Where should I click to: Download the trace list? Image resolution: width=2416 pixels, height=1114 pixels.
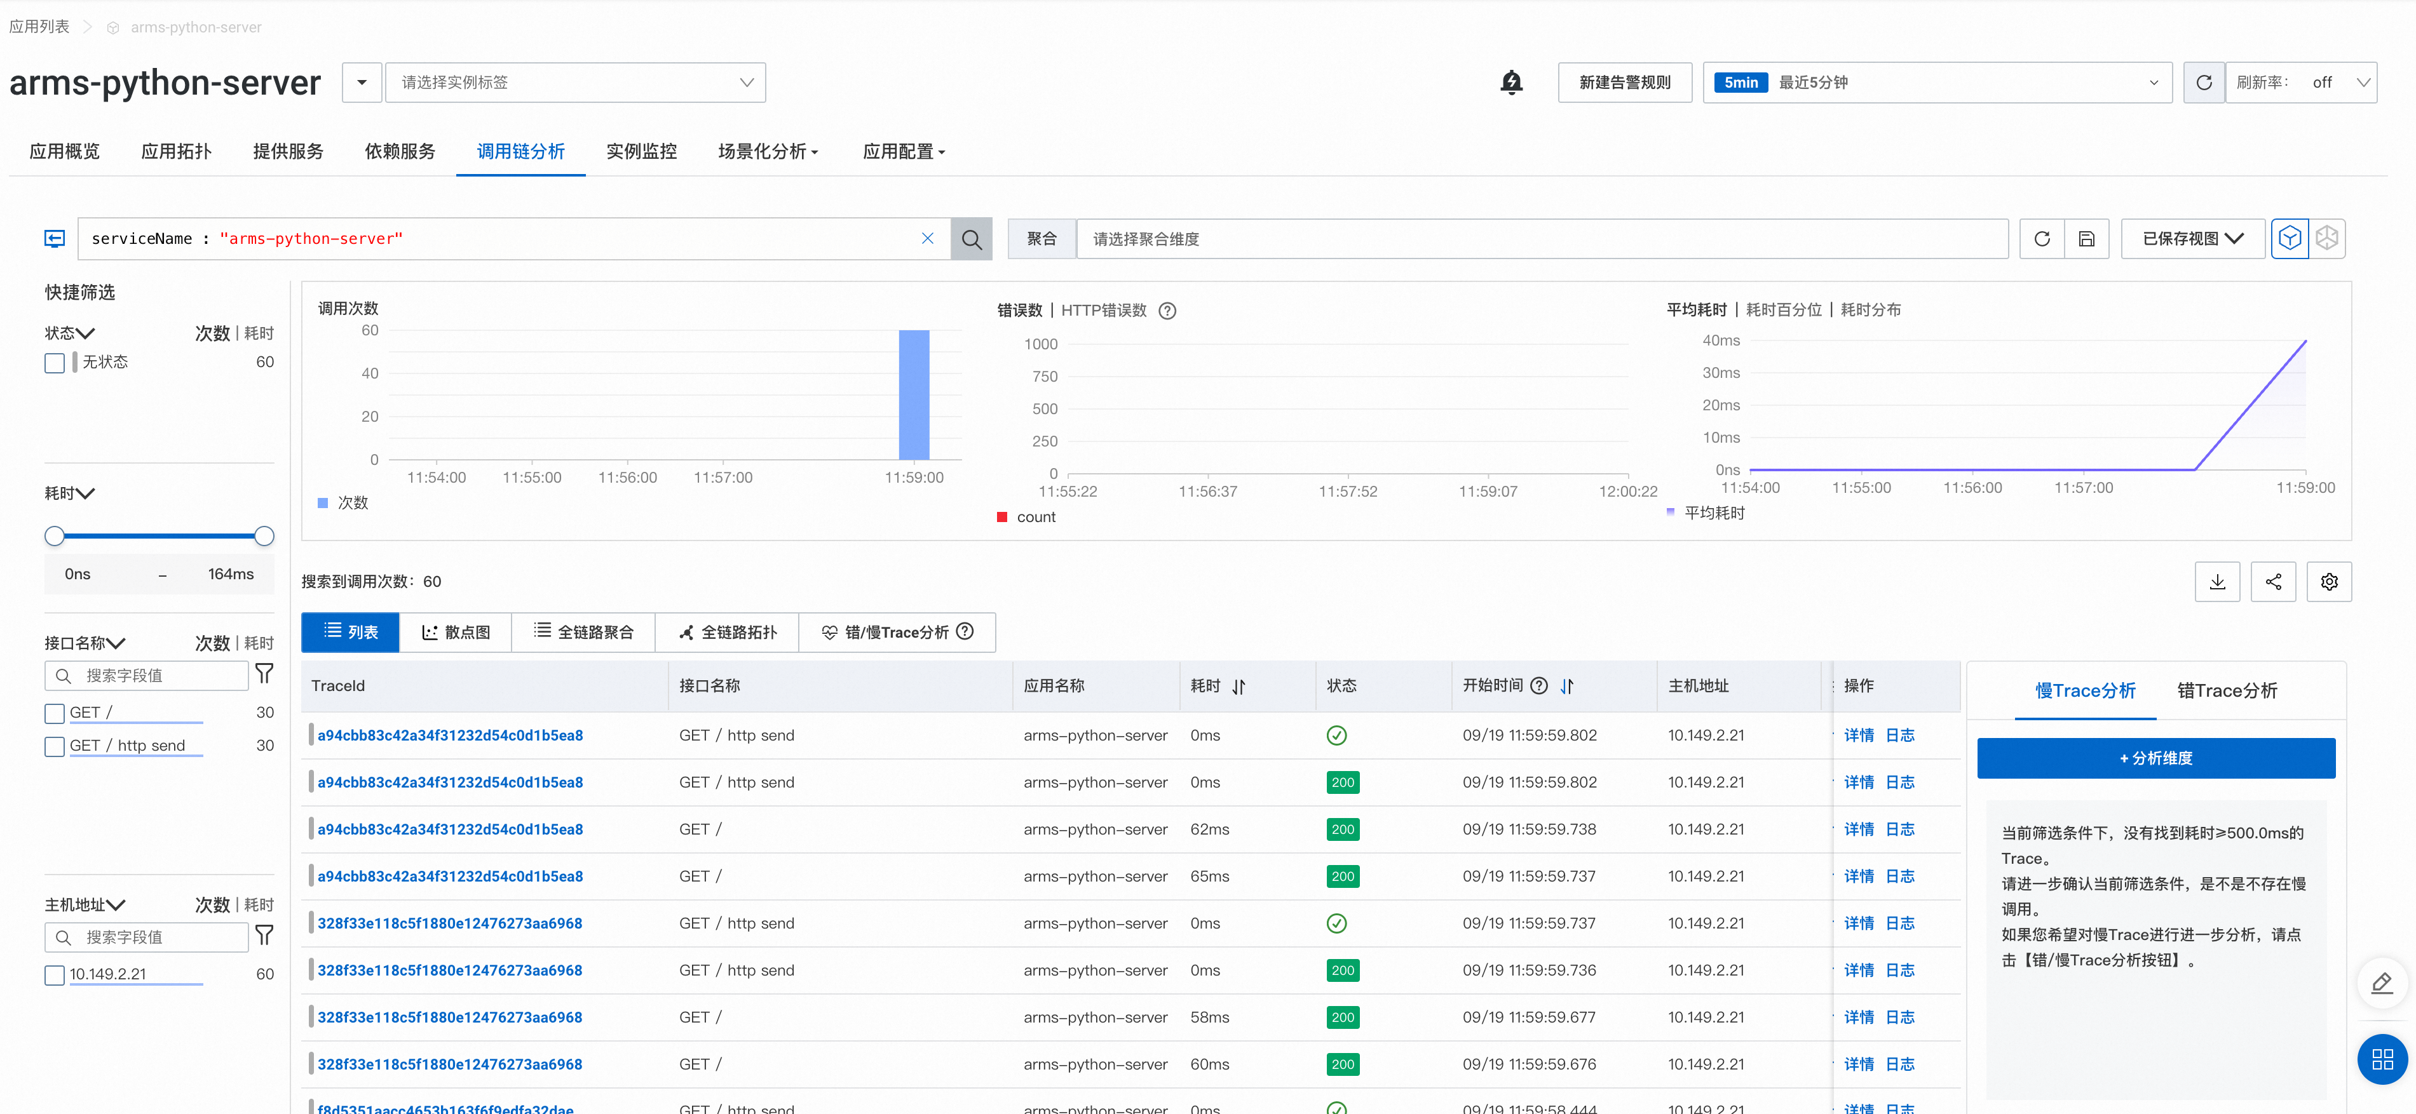[2217, 581]
